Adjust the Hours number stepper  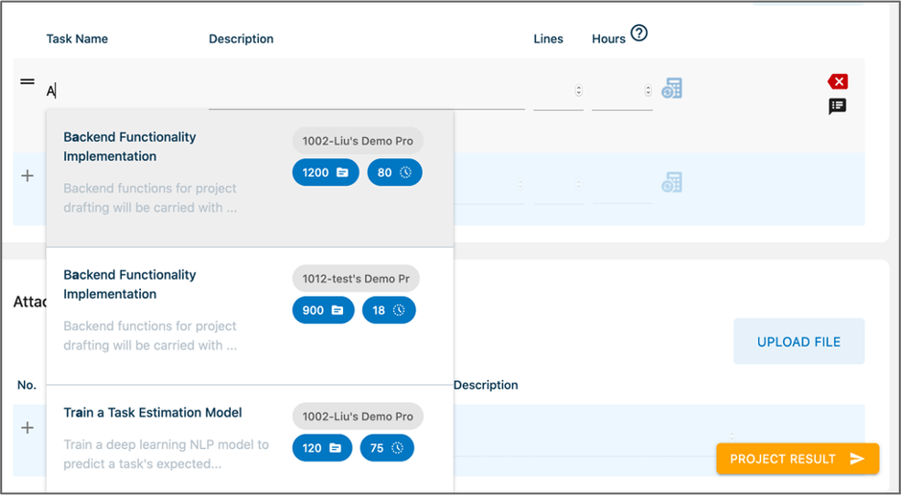648,91
